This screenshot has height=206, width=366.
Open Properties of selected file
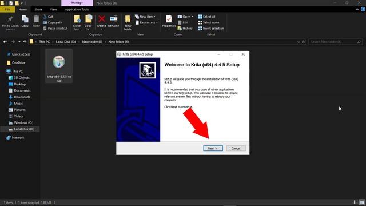169,22
